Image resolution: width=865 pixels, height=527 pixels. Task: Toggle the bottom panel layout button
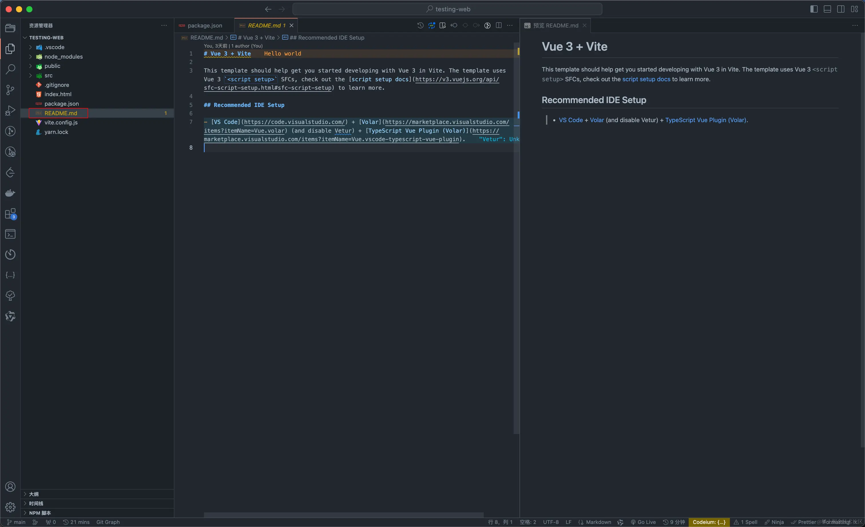pyautogui.click(x=827, y=9)
